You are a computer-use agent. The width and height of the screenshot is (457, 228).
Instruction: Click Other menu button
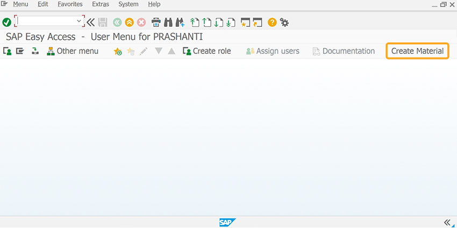click(73, 51)
